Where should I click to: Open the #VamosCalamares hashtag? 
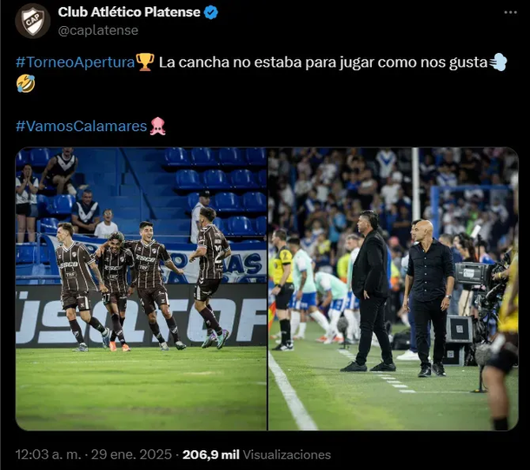click(x=81, y=127)
